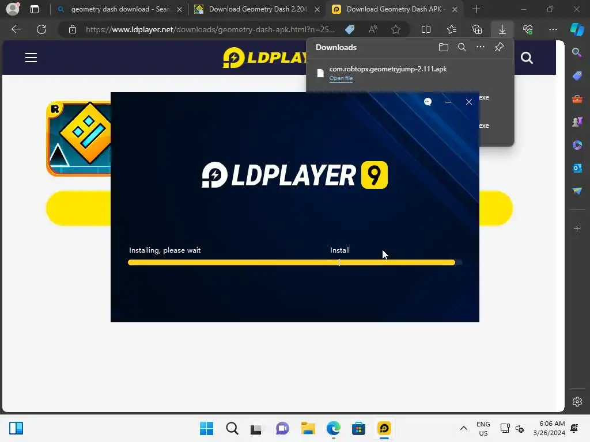Viewport: 590px width, 442px height.
Task: Open the Windows Widgets panel
Action: coord(16,428)
